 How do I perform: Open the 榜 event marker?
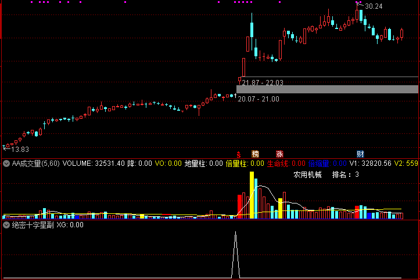coord(255,154)
